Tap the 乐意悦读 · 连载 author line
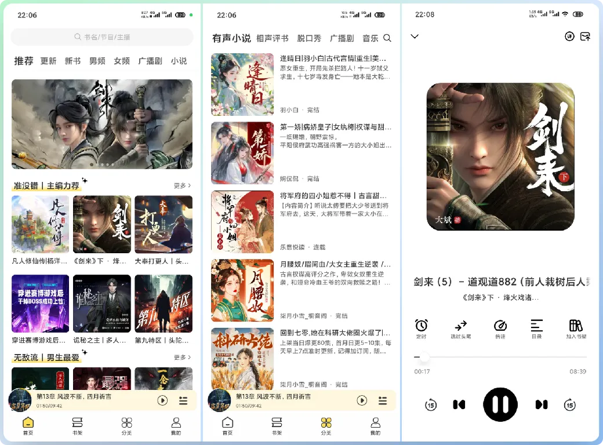Screen dimensions: 603x445 pyautogui.click(x=303, y=247)
